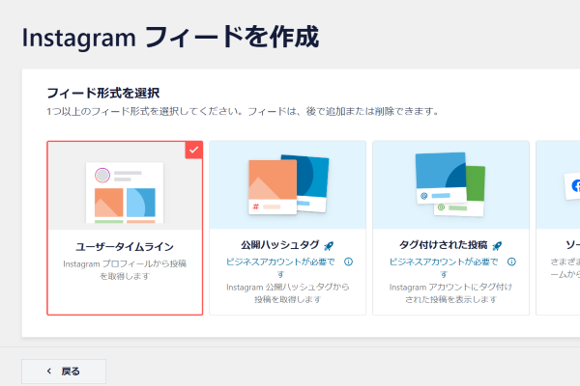Click the ユーザータイムライン card title

coord(125,247)
